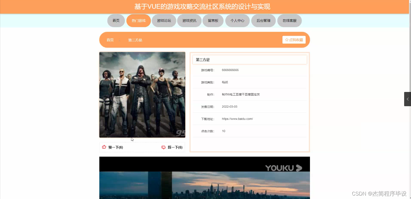Click the game category value 枪战

click(225, 82)
